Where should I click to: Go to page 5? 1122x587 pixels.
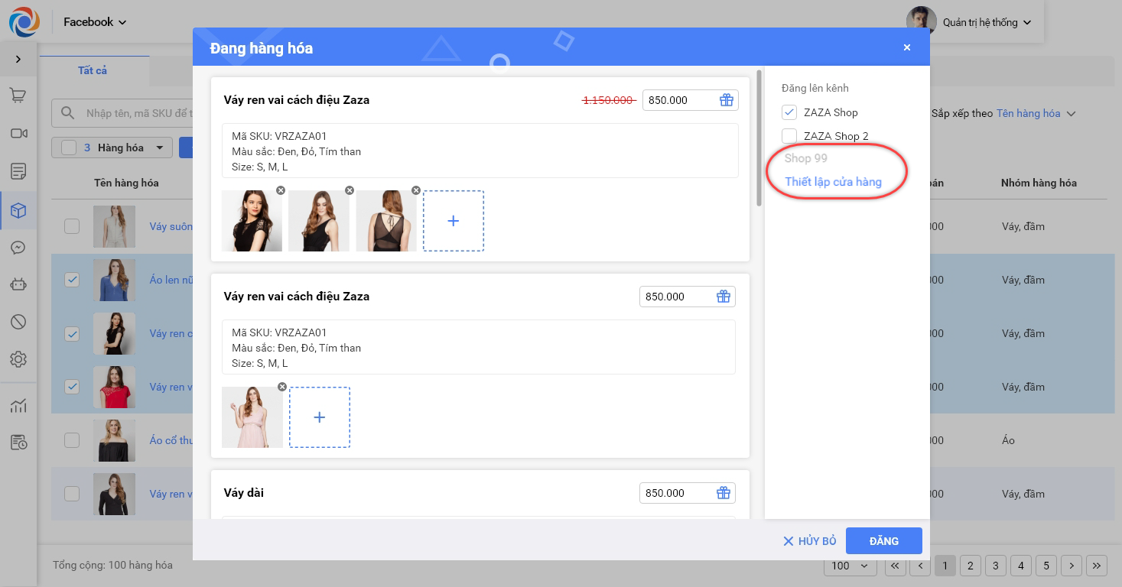coord(1046,566)
